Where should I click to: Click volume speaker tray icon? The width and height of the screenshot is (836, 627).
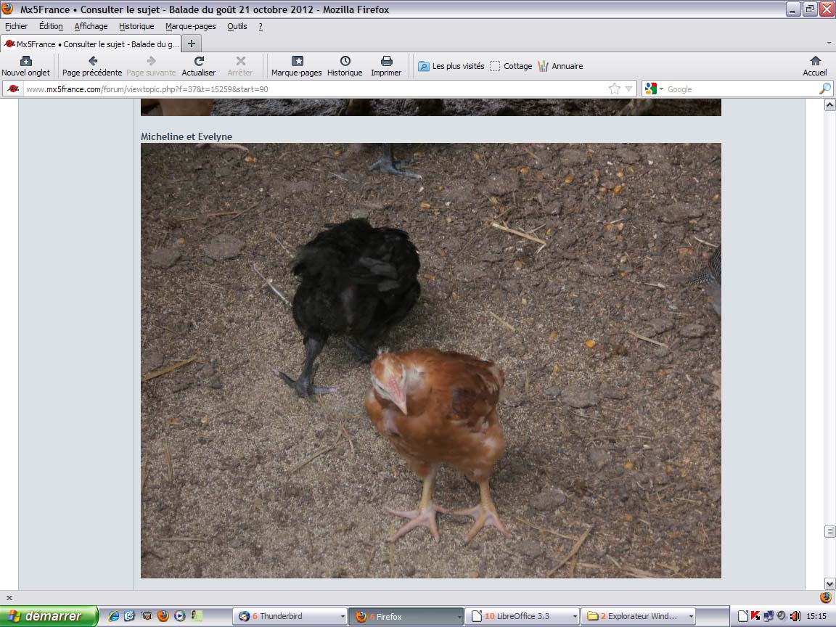tap(795, 616)
